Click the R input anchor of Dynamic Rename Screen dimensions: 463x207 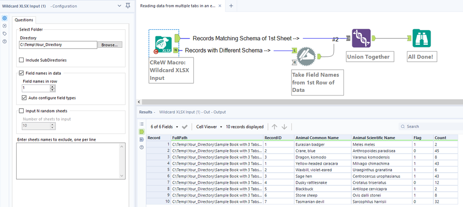[x=295, y=62]
